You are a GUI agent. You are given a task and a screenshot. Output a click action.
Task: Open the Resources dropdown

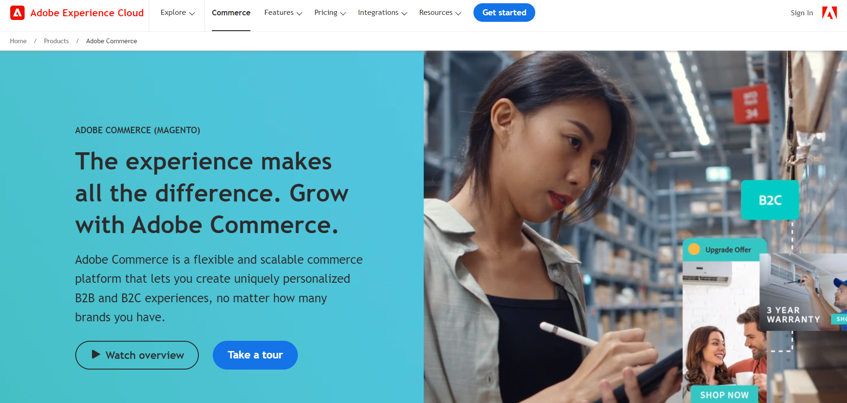[440, 13]
